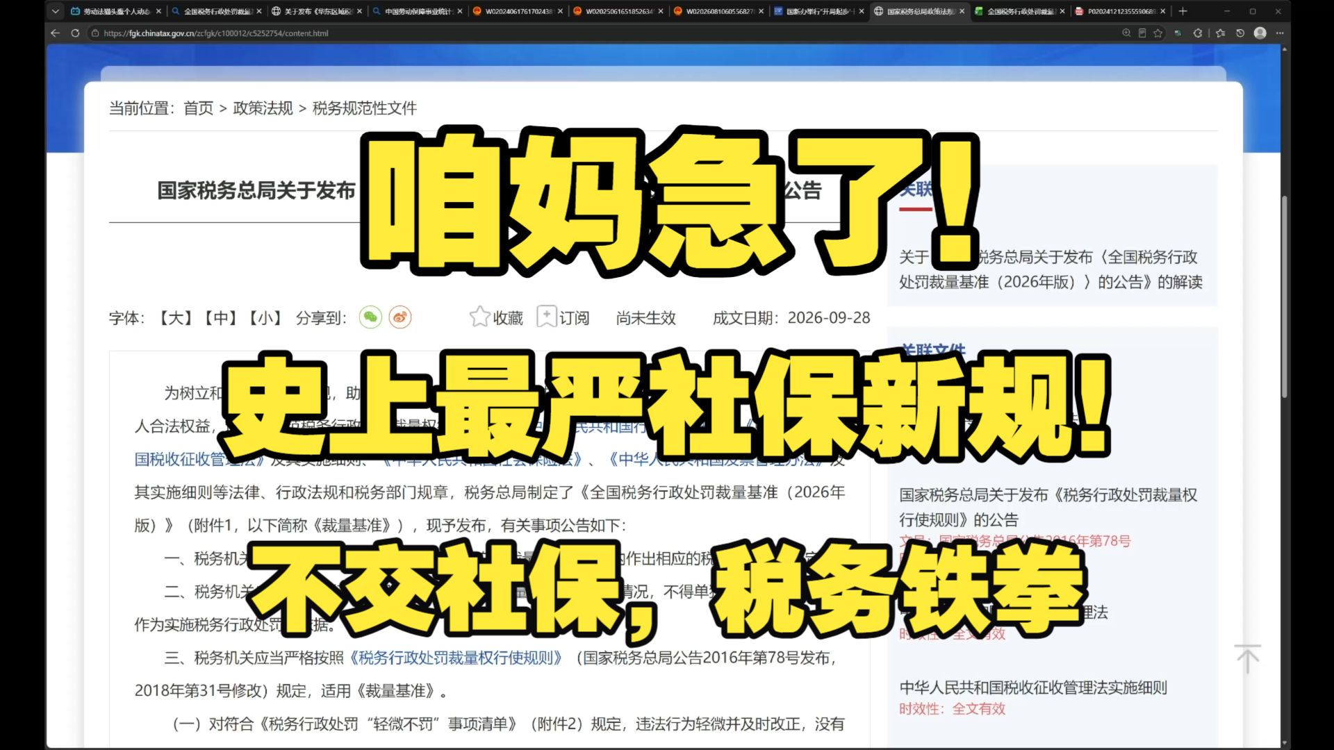Add a new browser tab
The width and height of the screenshot is (1334, 750).
1183,11
